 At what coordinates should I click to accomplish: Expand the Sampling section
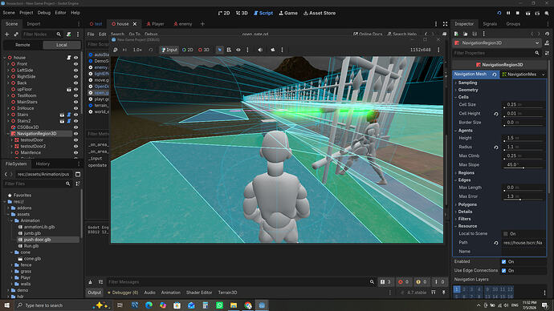(x=467, y=83)
